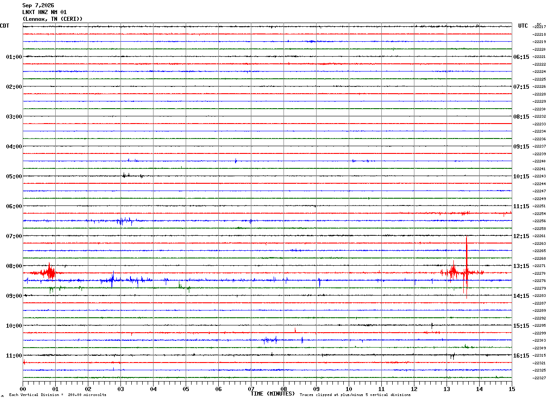Click the blue burst near minute 7.5 on the 10:00 row

[271, 340]
